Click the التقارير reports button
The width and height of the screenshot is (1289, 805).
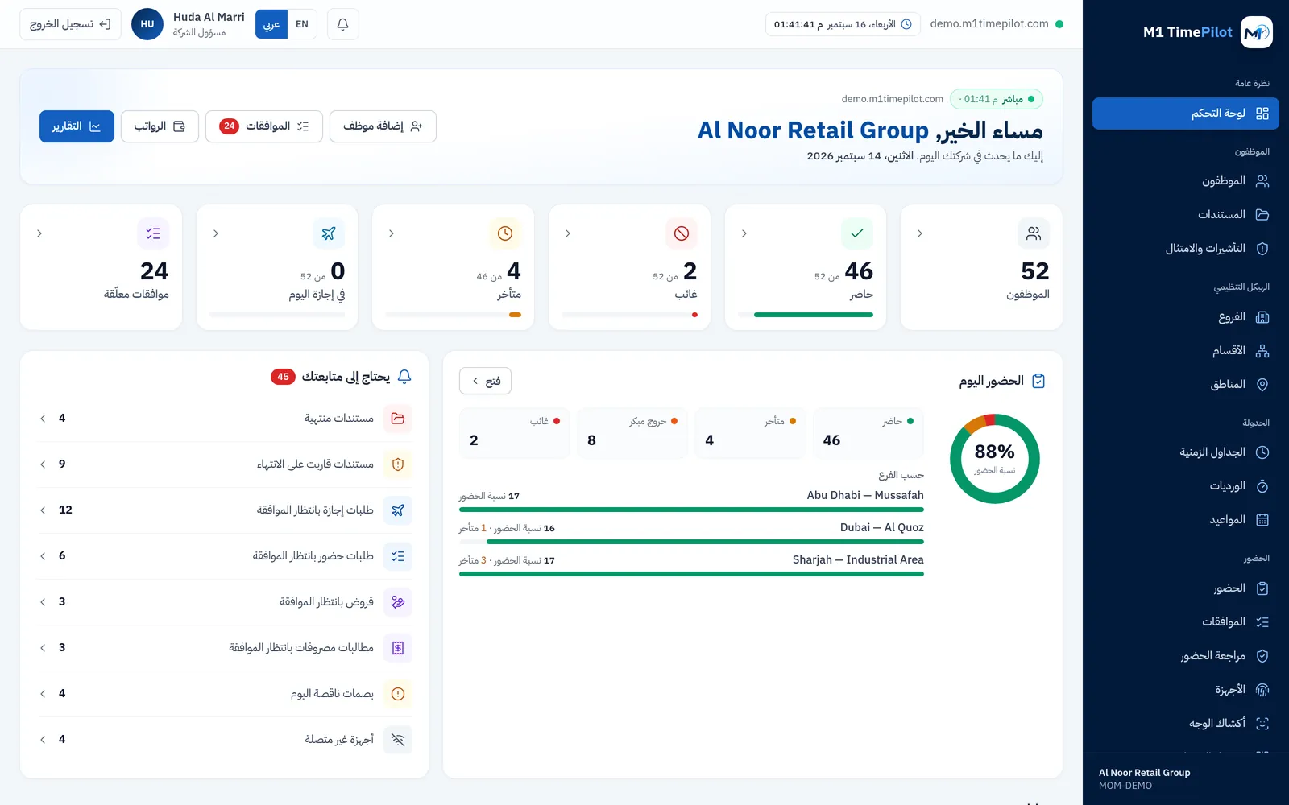[x=77, y=126]
